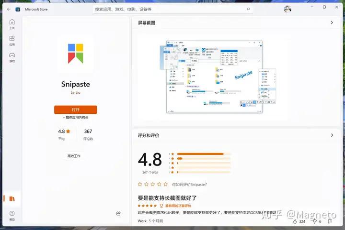This screenshot has width=345, height=230.
Task: Go back using the title bar arrow
Action: pos(9,9)
